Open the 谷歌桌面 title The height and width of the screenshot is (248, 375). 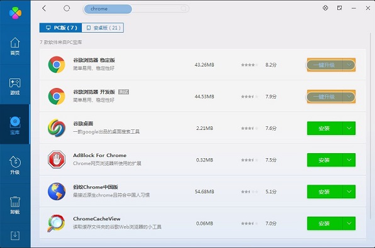click(83, 124)
